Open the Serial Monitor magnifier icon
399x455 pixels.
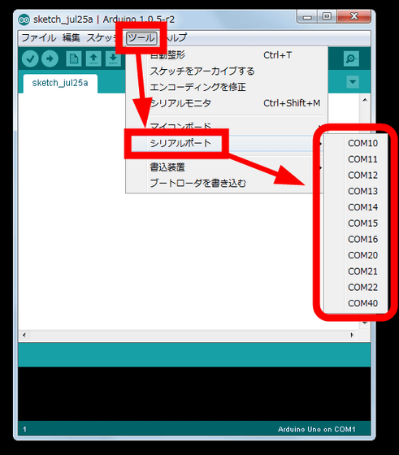pyautogui.click(x=351, y=58)
